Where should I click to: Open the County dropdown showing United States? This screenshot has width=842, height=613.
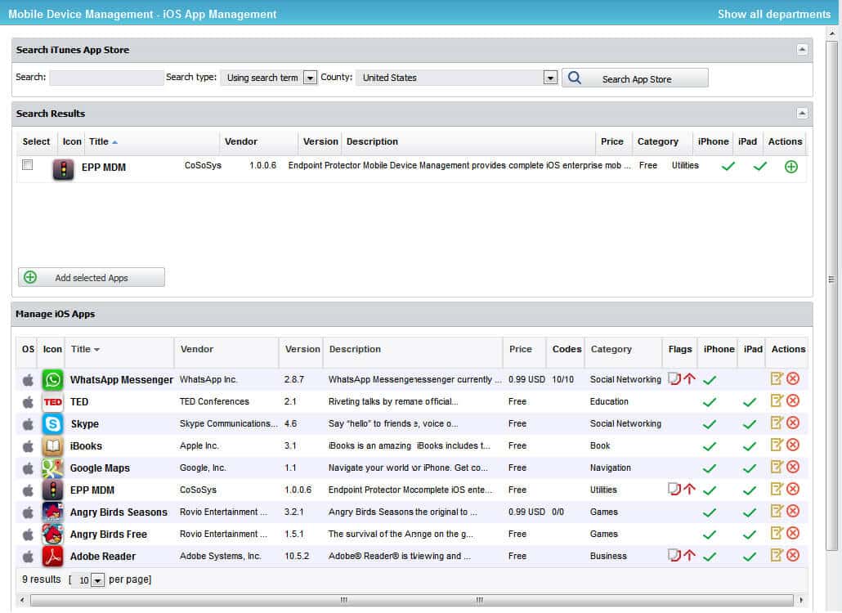click(x=550, y=78)
